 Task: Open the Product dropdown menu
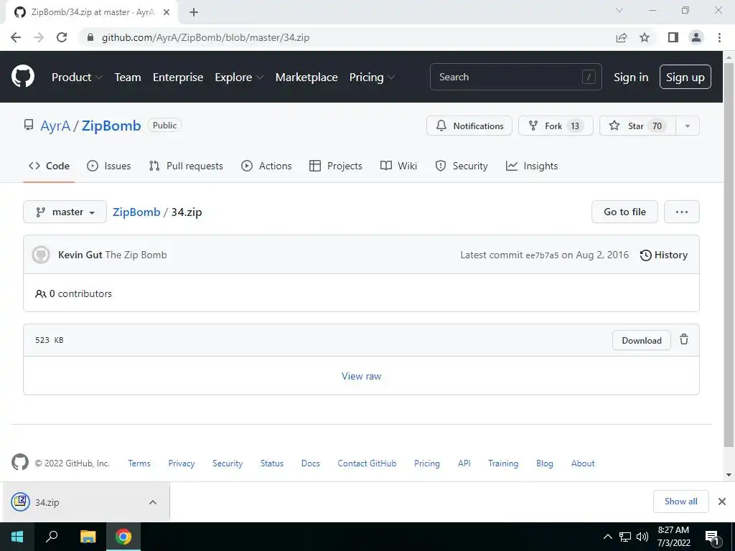coord(77,77)
